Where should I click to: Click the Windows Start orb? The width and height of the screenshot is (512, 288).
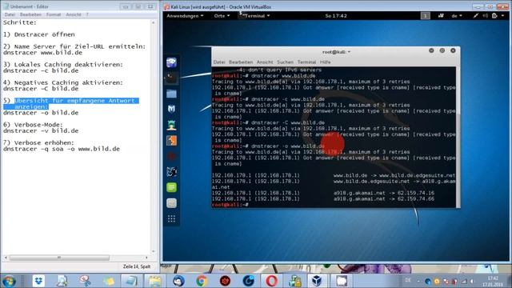(9, 281)
